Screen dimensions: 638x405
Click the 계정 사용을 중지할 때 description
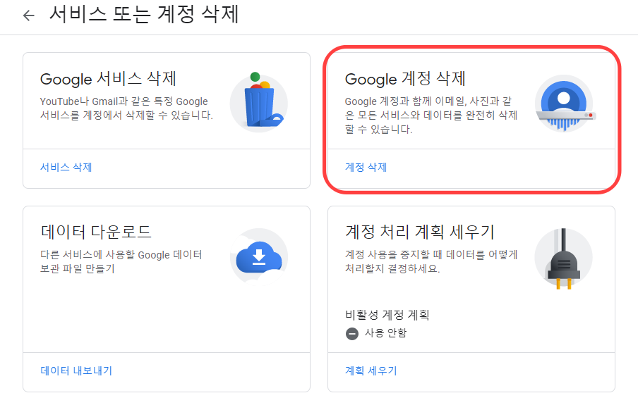[x=431, y=261]
